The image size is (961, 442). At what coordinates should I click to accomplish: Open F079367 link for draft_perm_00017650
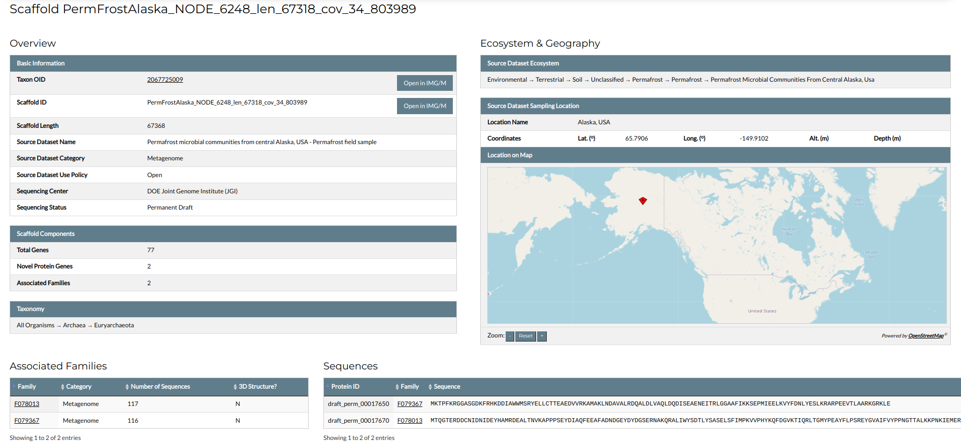point(410,404)
